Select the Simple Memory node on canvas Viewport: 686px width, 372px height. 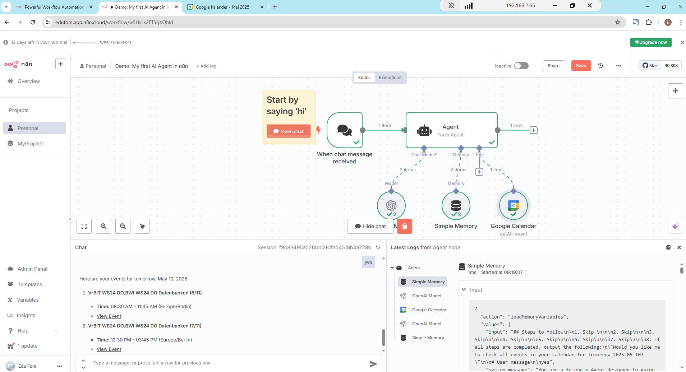[456, 205]
